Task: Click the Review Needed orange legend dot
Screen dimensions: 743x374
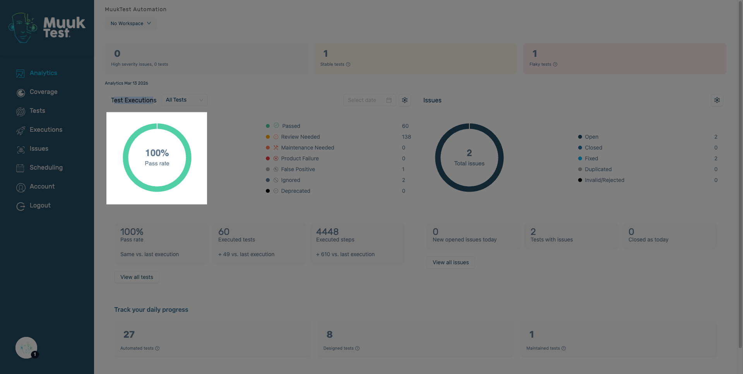Action: (x=268, y=137)
